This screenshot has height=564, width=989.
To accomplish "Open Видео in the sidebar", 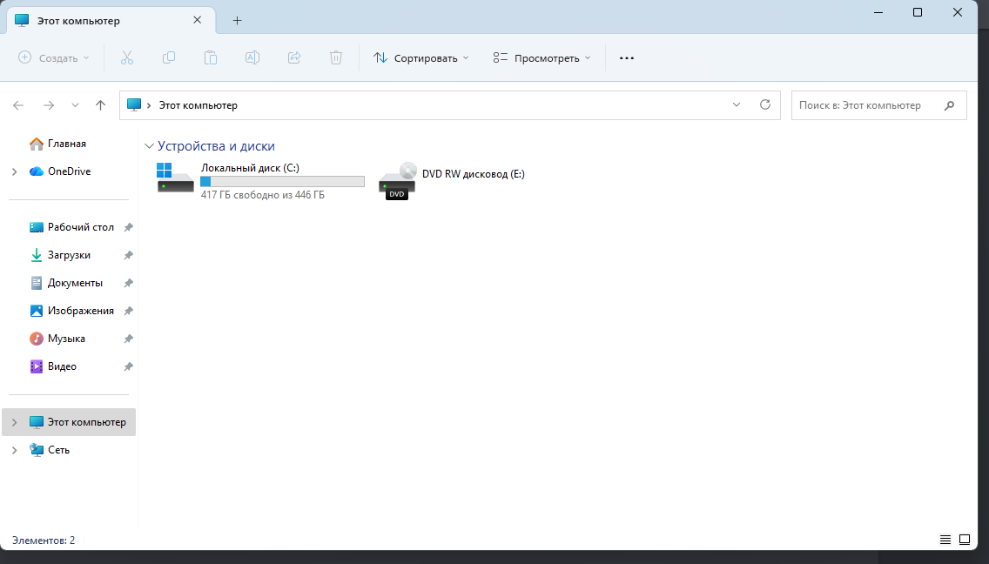I will [x=53, y=366].
